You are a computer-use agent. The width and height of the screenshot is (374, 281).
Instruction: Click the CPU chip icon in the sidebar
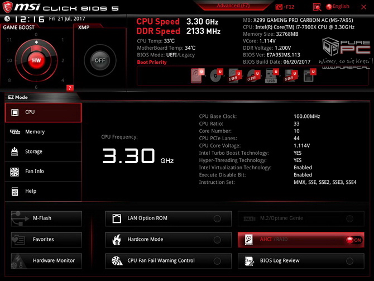(15, 112)
